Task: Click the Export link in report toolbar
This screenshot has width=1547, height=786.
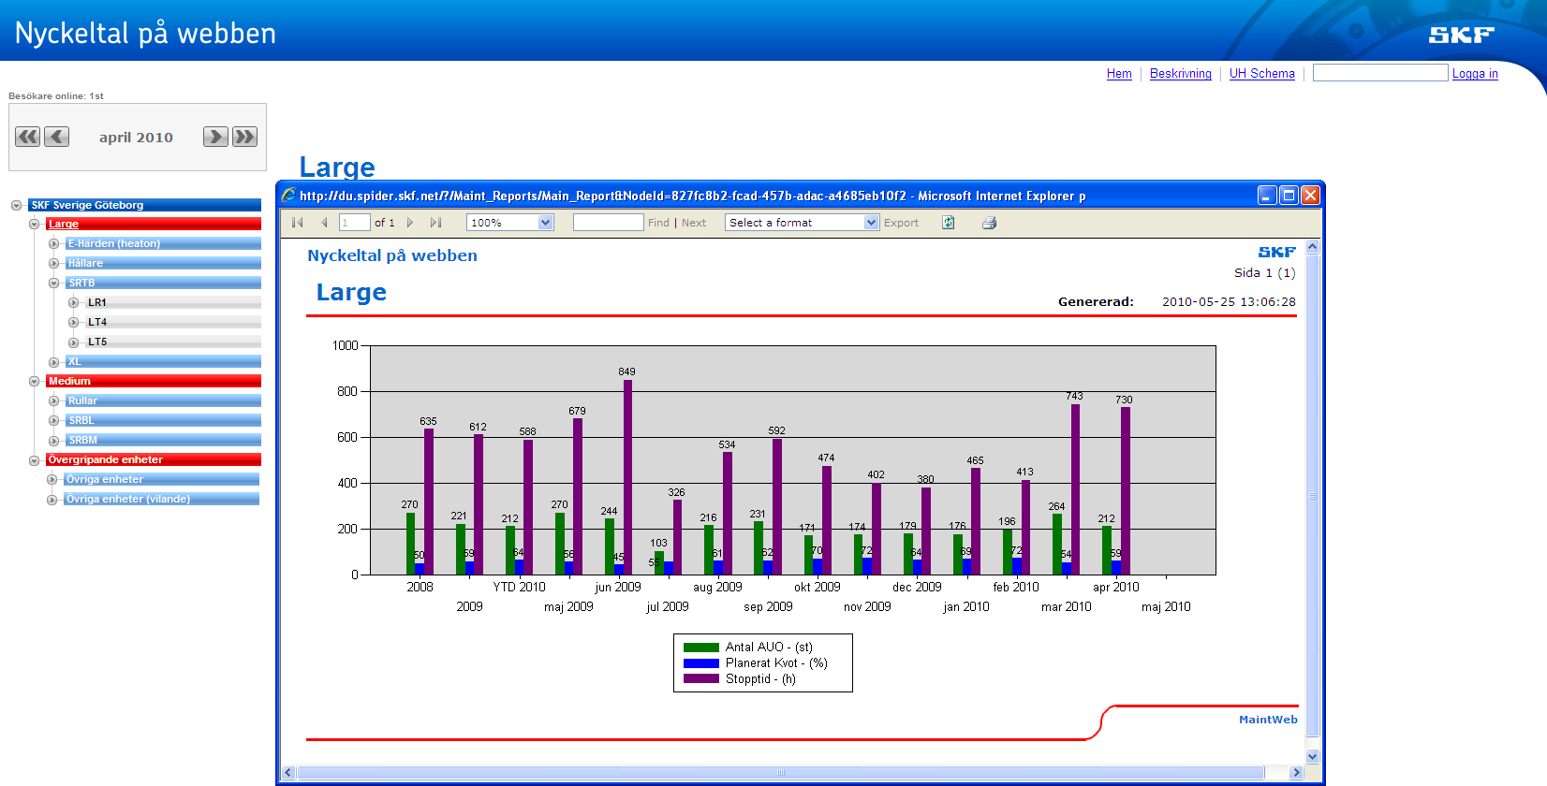Action: point(901,223)
